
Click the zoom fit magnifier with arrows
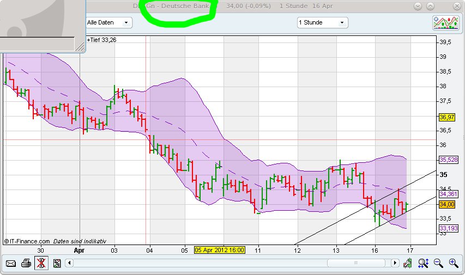click(x=423, y=263)
